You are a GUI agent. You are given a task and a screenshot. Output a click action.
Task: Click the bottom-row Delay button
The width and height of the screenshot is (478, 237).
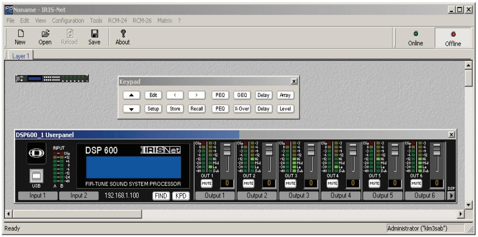pos(264,109)
